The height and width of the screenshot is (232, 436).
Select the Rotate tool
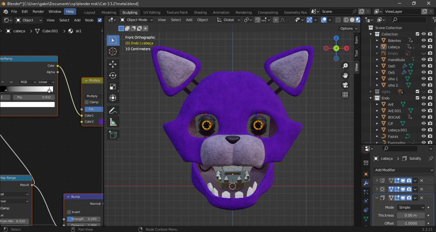point(113,75)
